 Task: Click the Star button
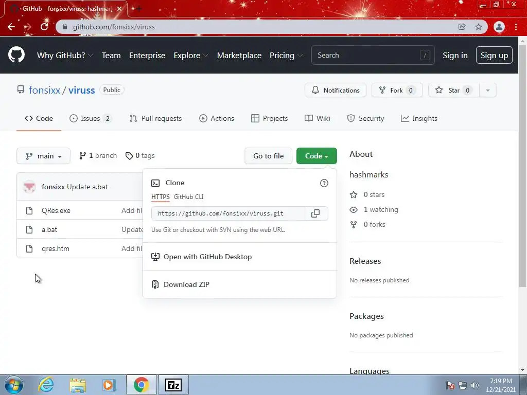point(453,90)
